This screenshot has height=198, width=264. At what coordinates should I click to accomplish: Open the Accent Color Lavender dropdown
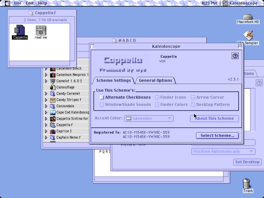pyautogui.click(x=149, y=118)
